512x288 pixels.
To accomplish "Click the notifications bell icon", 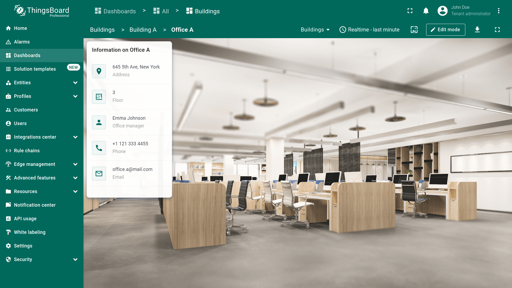I will [x=426, y=11].
